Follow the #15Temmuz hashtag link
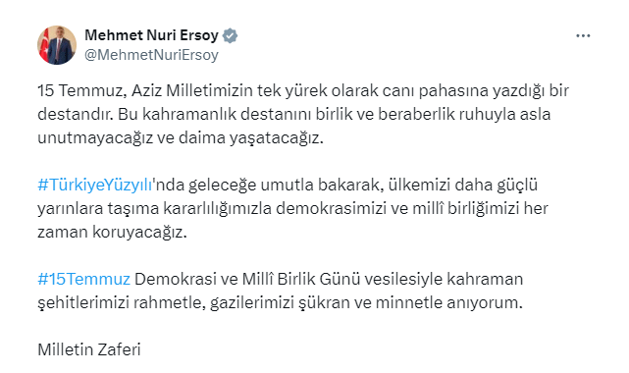629x373 pixels. (83, 279)
